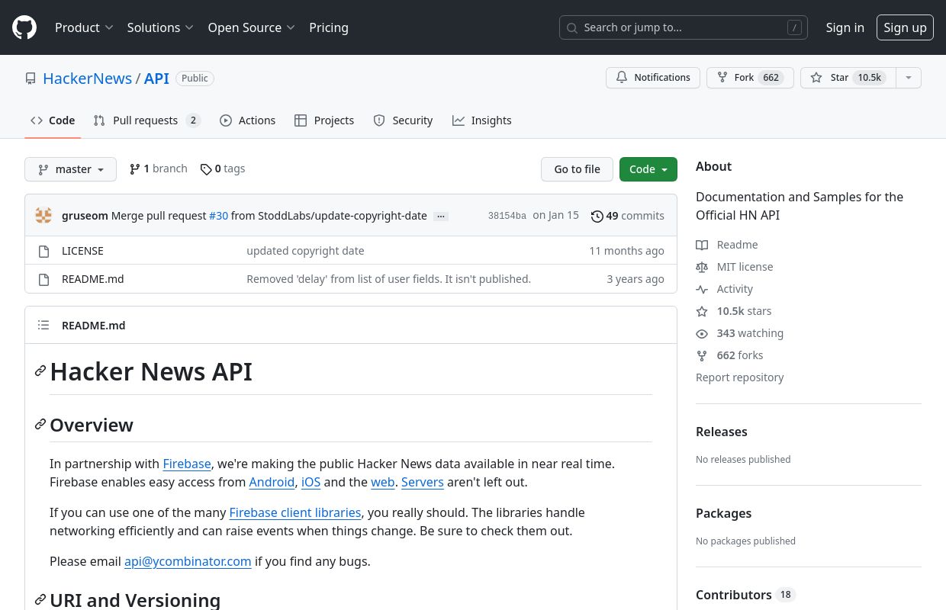Select the Code tab
Viewport: 946px width, 610px height.
53,120
